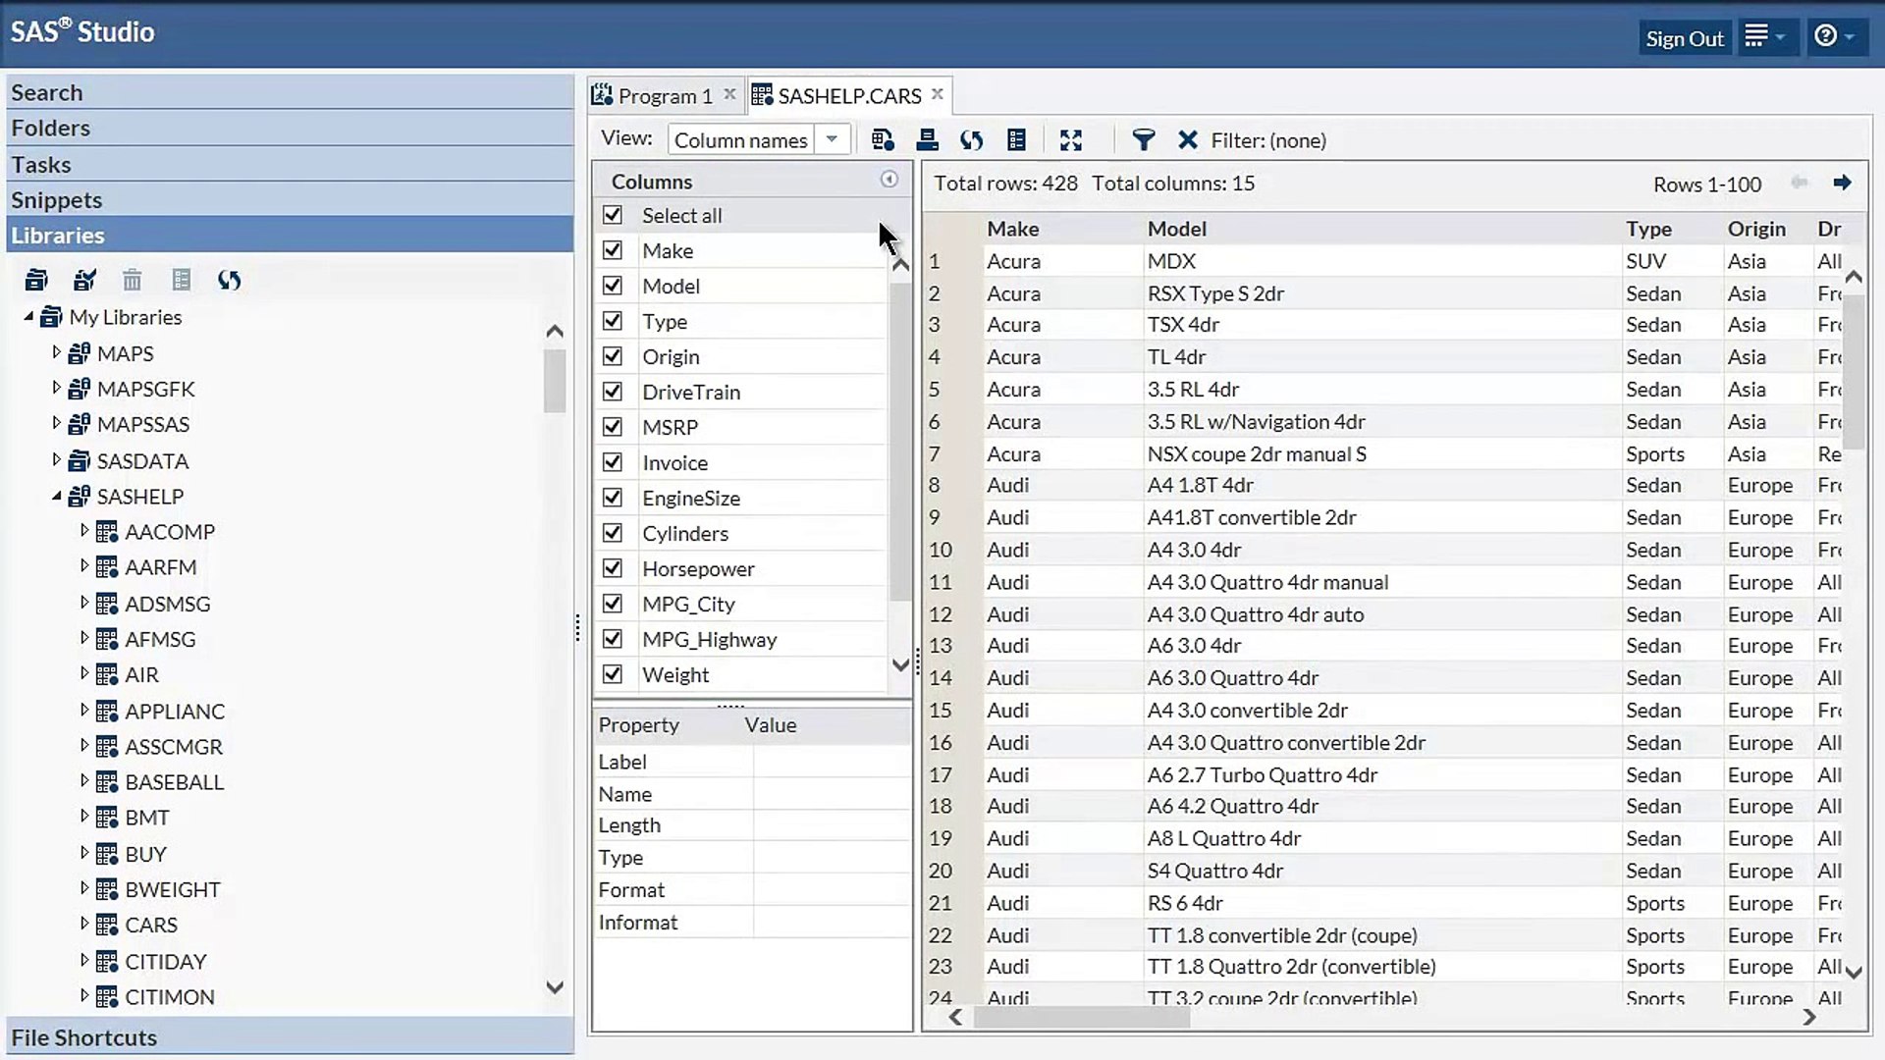The image size is (1885, 1060).
Task: Collapse the SASHELP library node
Action: [x=56, y=496]
